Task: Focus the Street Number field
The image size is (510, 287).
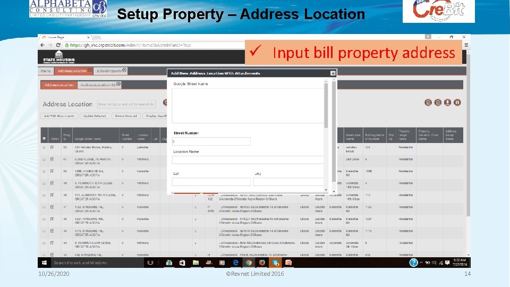Action: (x=211, y=141)
